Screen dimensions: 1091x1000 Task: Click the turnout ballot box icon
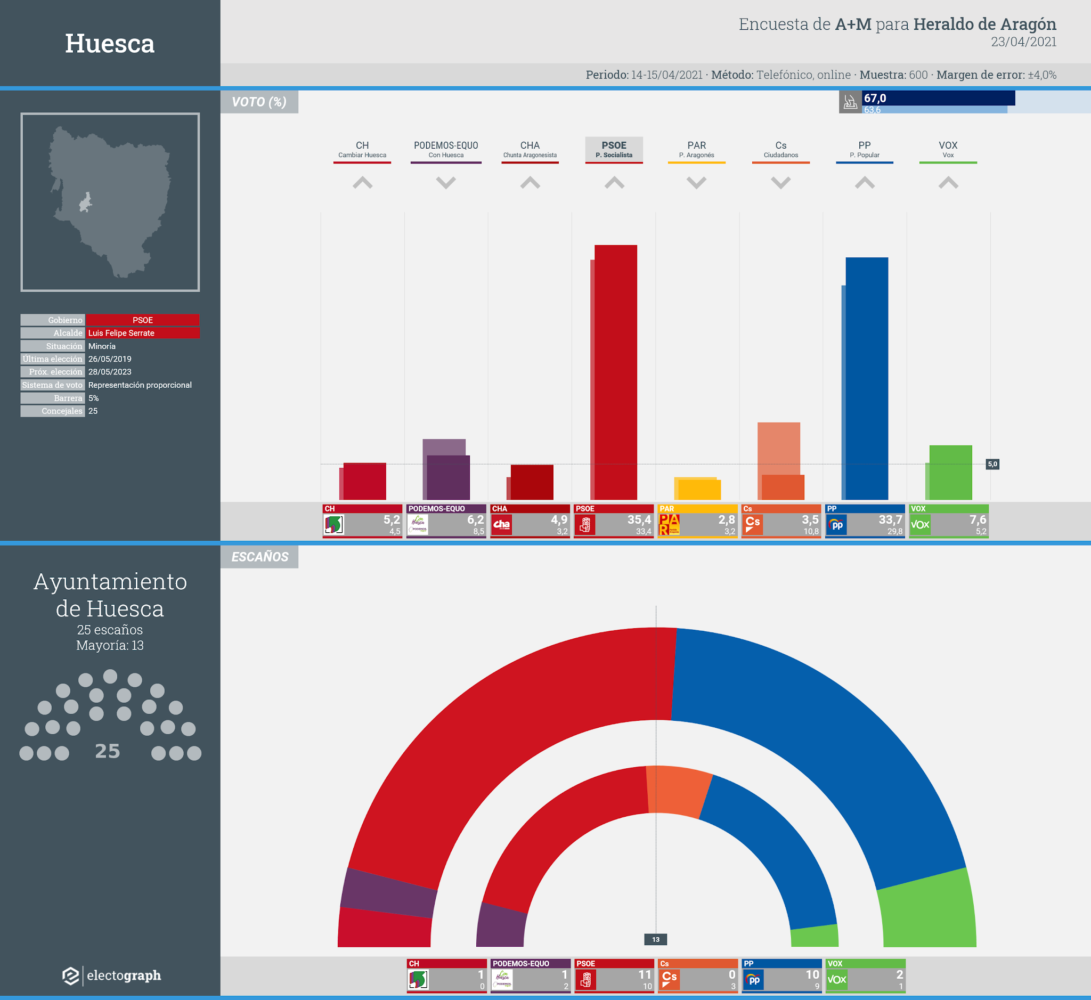point(850,102)
